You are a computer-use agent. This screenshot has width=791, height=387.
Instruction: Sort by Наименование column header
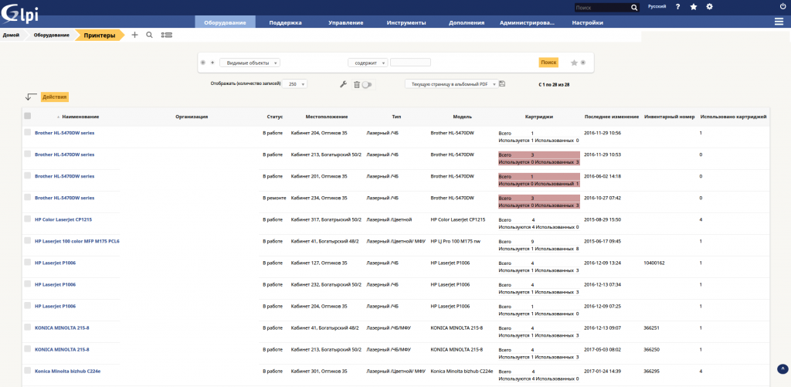[80, 117]
